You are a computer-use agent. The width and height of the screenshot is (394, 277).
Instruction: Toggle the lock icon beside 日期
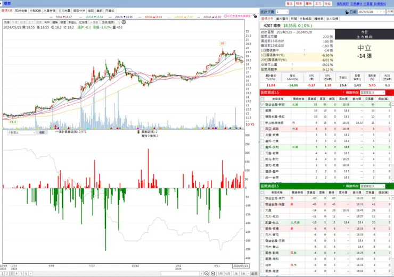(x=347, y=12)
